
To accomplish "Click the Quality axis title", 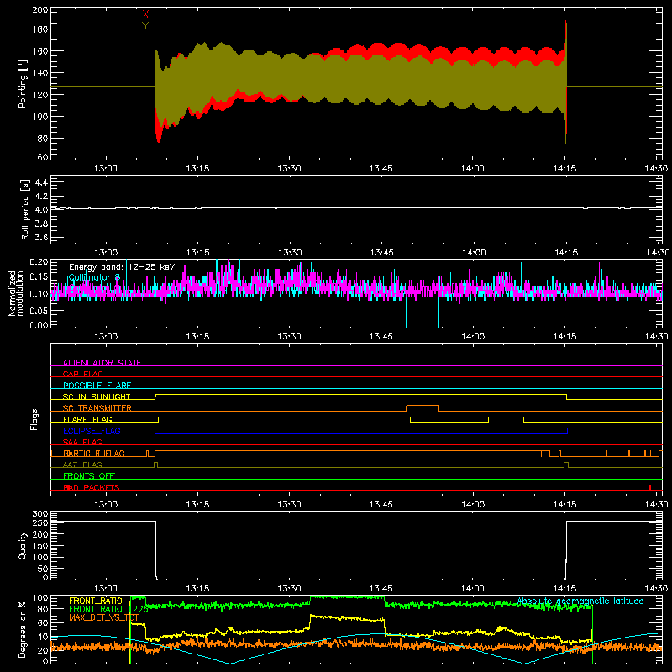I will coord(23,545).
